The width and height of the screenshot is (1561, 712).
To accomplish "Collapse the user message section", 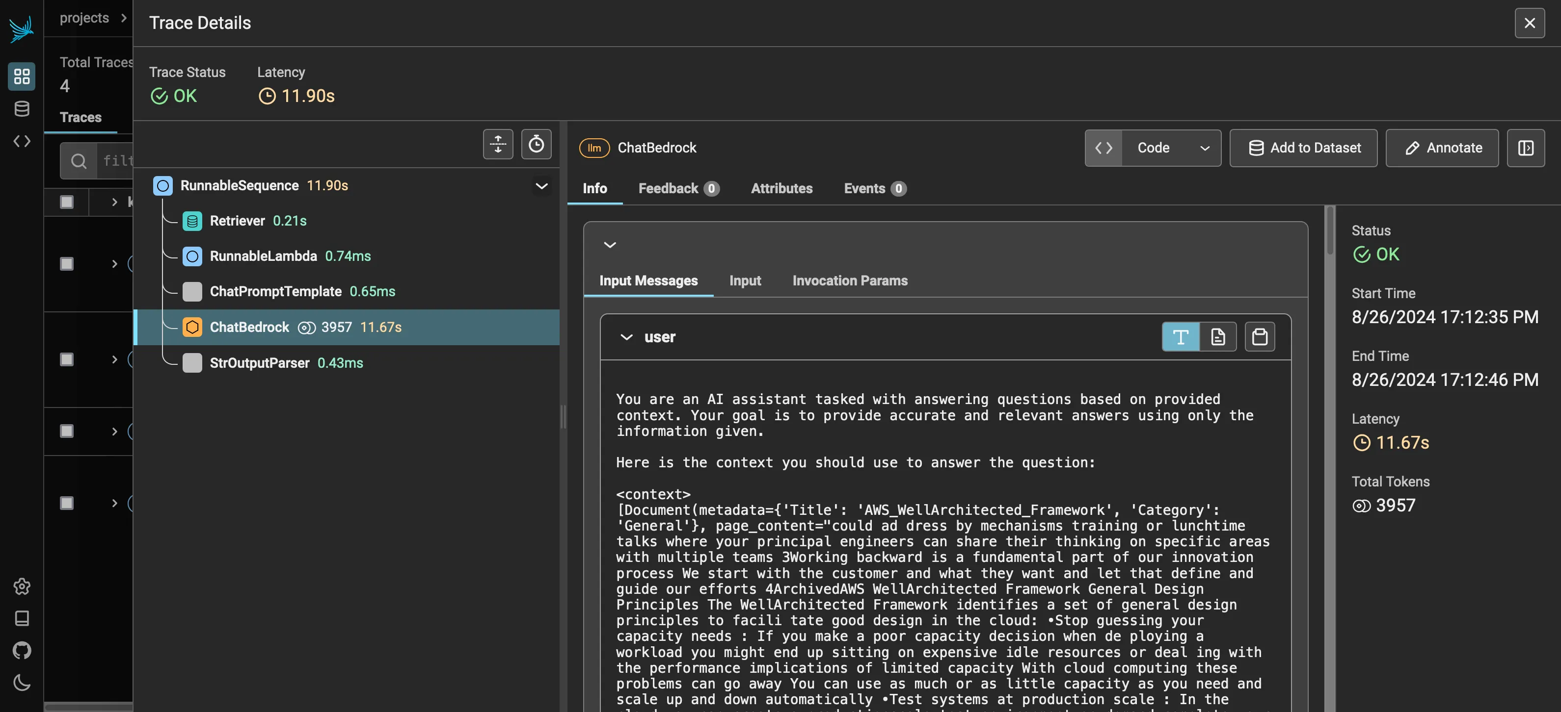I will (626, 337).
